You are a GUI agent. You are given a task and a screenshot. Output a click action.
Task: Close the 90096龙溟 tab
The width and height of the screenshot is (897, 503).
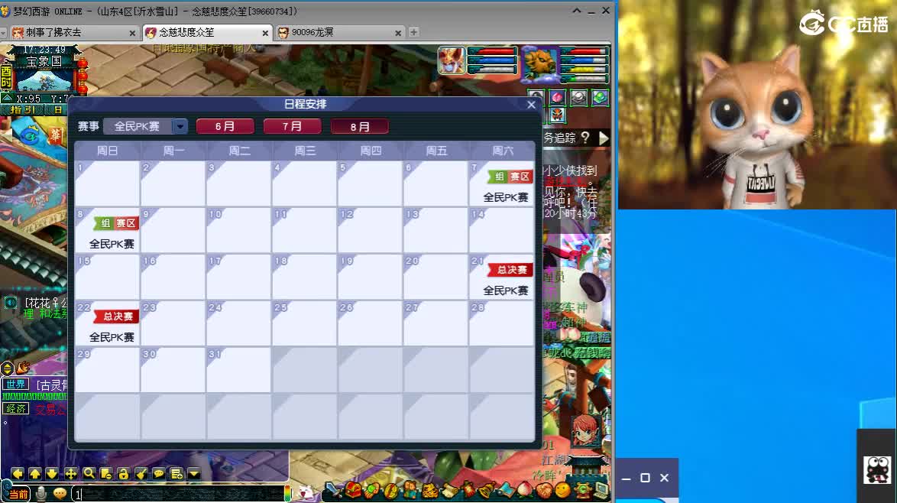point(397,33)
